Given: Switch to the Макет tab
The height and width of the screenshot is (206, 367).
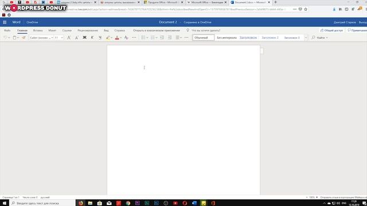Looking at the screenshot, I should (52, 30).
